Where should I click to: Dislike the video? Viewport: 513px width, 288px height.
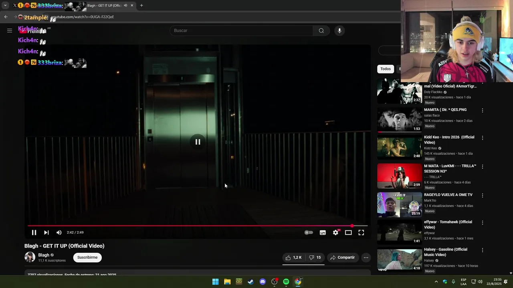point(315,258)
